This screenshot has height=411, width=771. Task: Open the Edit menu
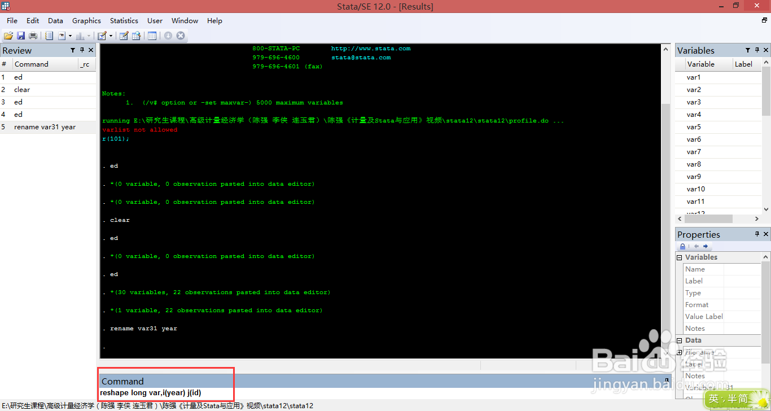pos(33,21)
